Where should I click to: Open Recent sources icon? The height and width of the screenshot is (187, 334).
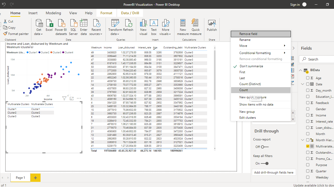(x=96, y=23)
